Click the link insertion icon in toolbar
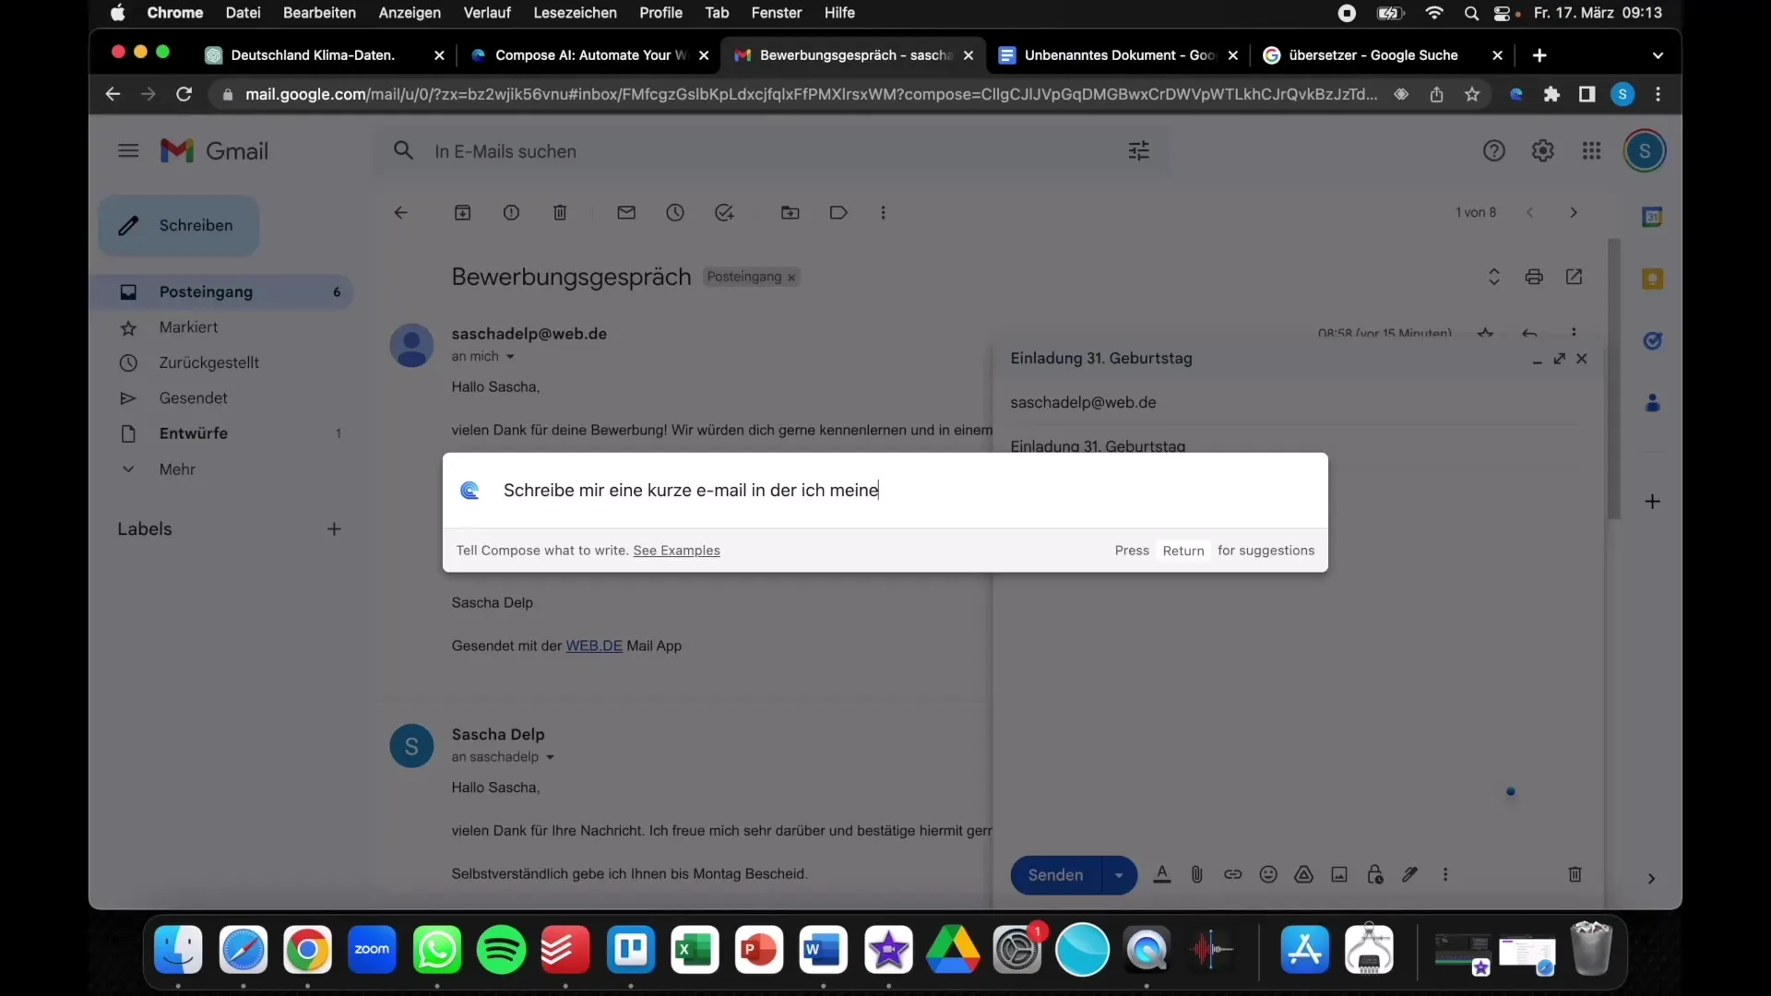1771x996 pixels. tap(1232, 874)
